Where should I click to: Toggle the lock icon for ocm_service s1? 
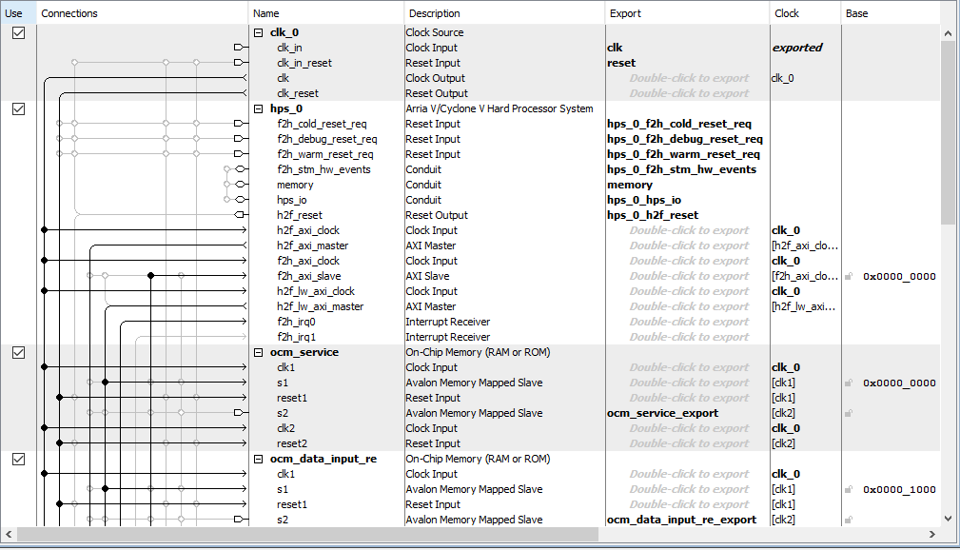pos(849,383)
